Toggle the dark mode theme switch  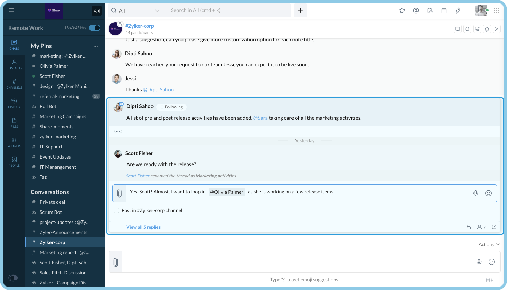(13, 278)
